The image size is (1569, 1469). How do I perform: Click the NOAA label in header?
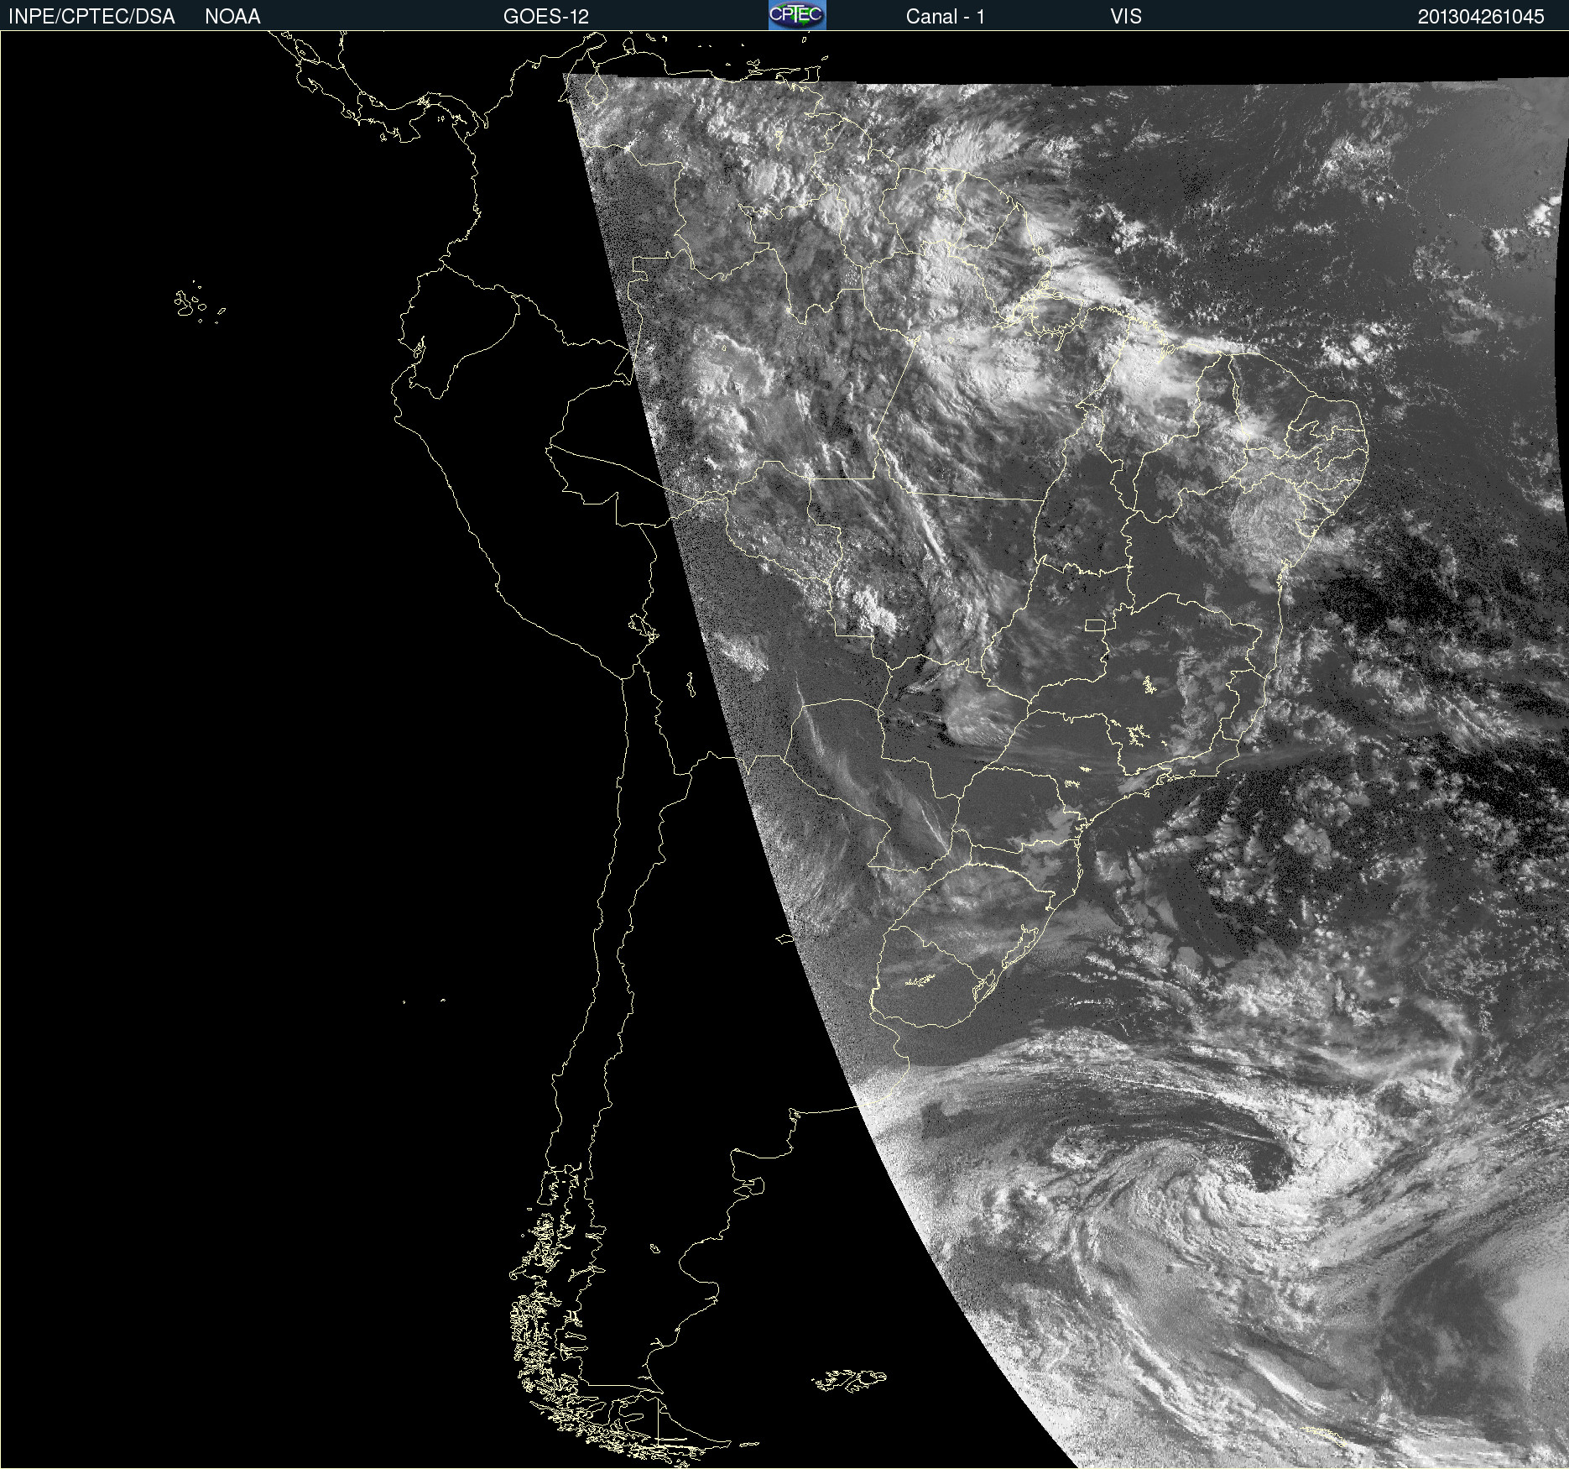(x=232, y=17)
